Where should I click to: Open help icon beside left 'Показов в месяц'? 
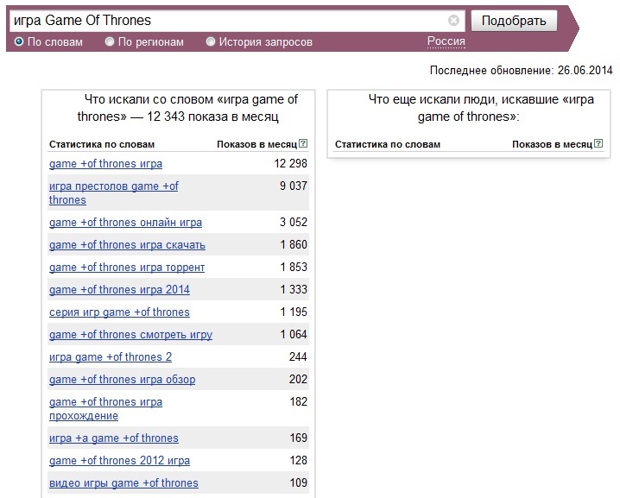(303, 143)
